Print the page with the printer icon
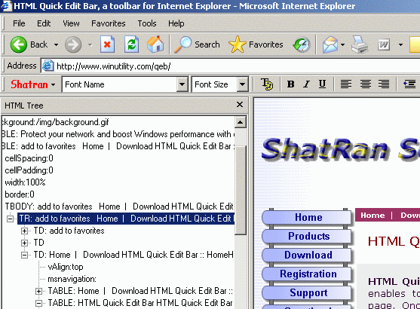 pyautogui.click(x=359, y=44)
